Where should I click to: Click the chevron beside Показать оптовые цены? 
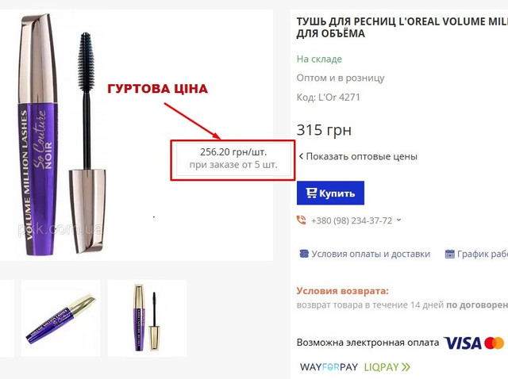coord(301,157)
